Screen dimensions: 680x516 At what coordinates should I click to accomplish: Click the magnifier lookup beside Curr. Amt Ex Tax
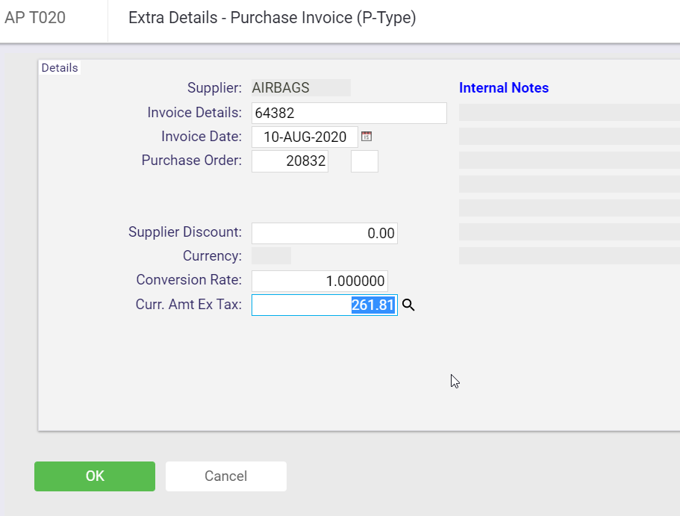pos(408,305)
